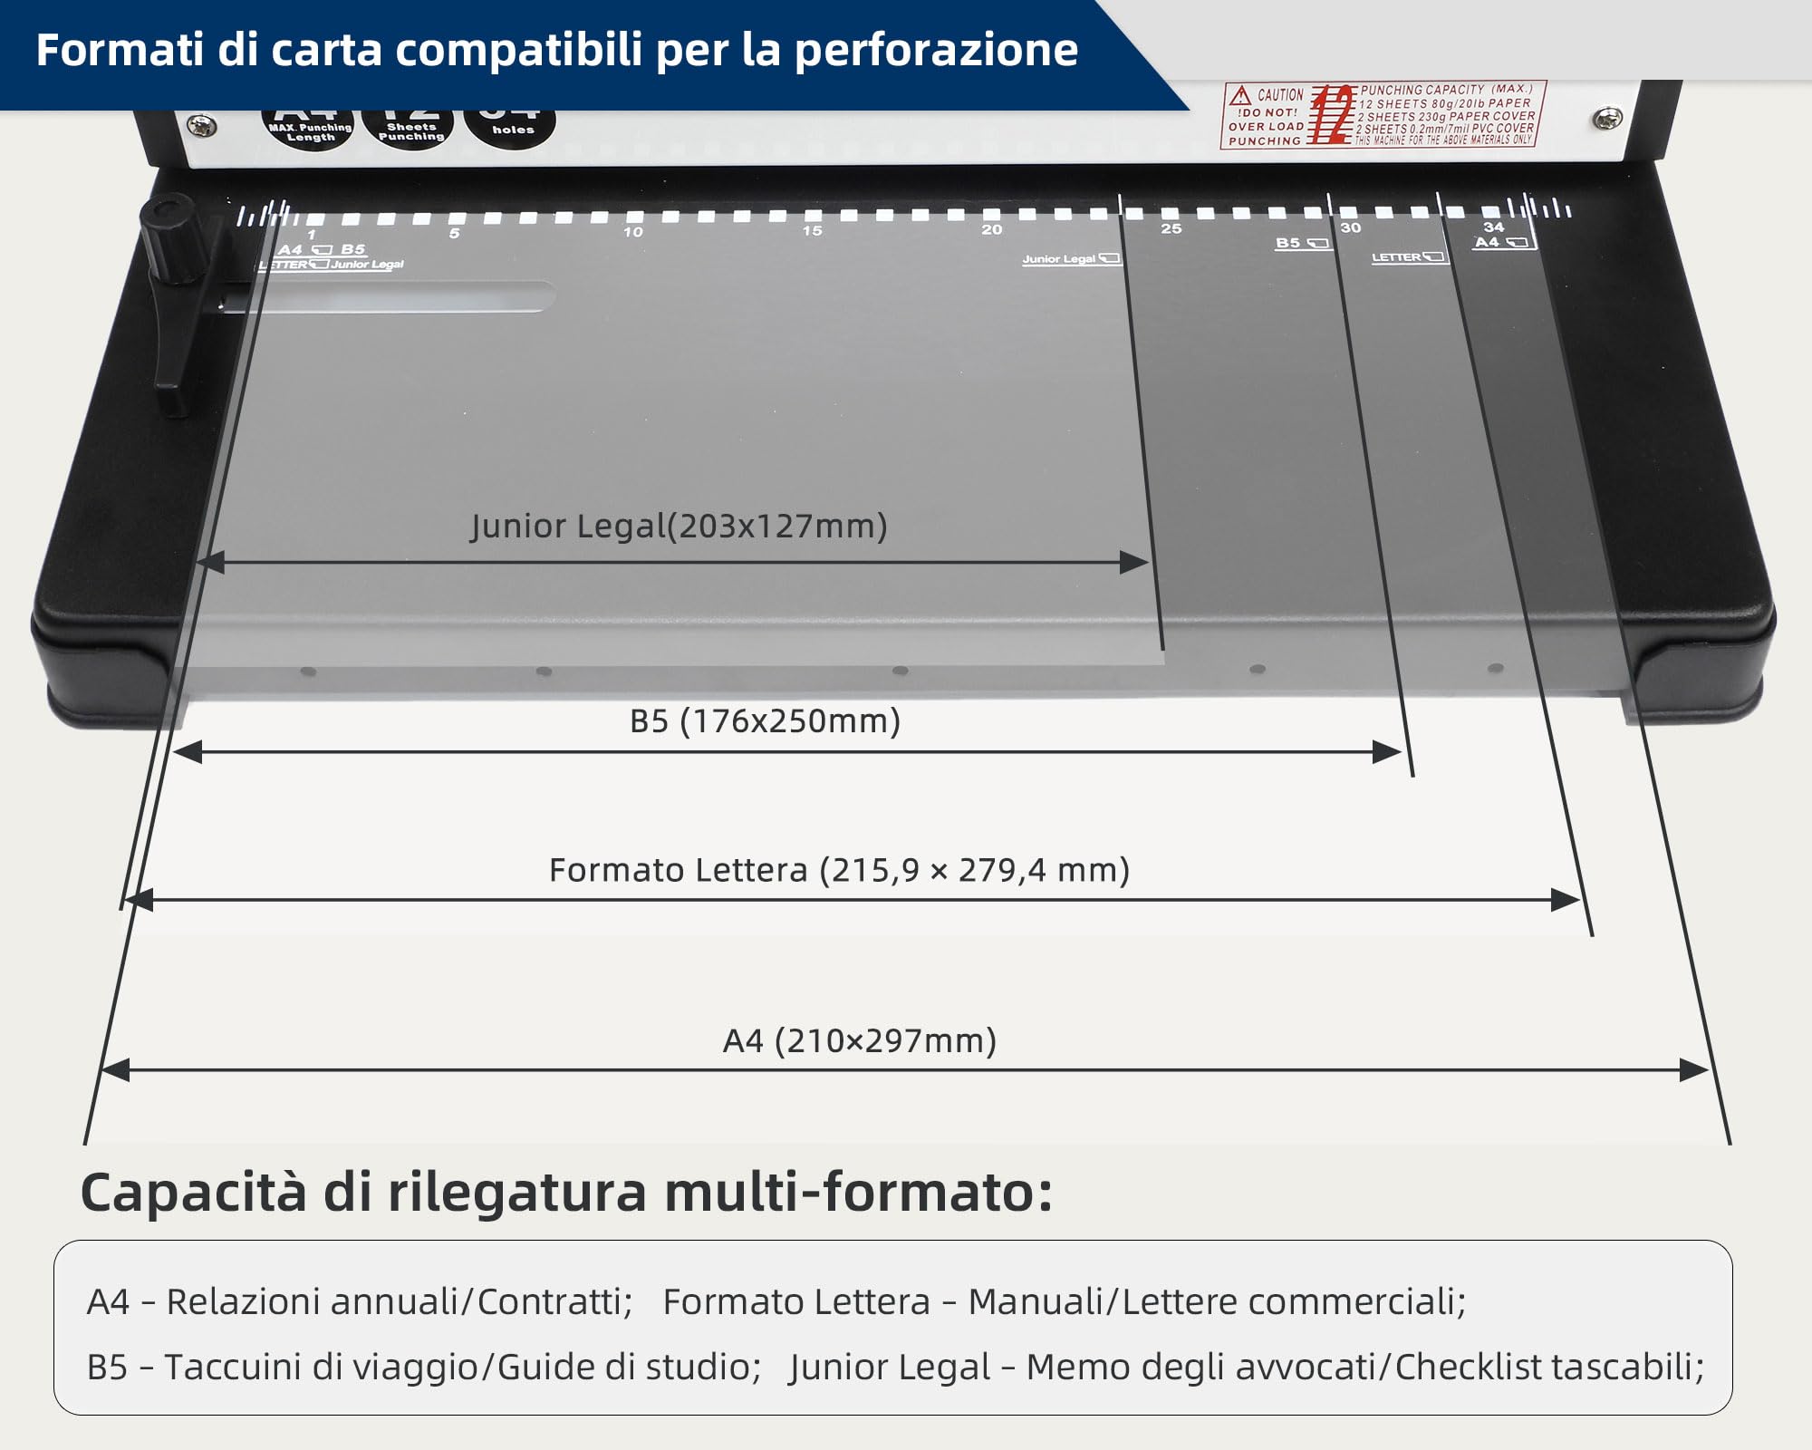Click ruler number 10
Viewport: 1812px width, 1450px height.
[633, 232]
